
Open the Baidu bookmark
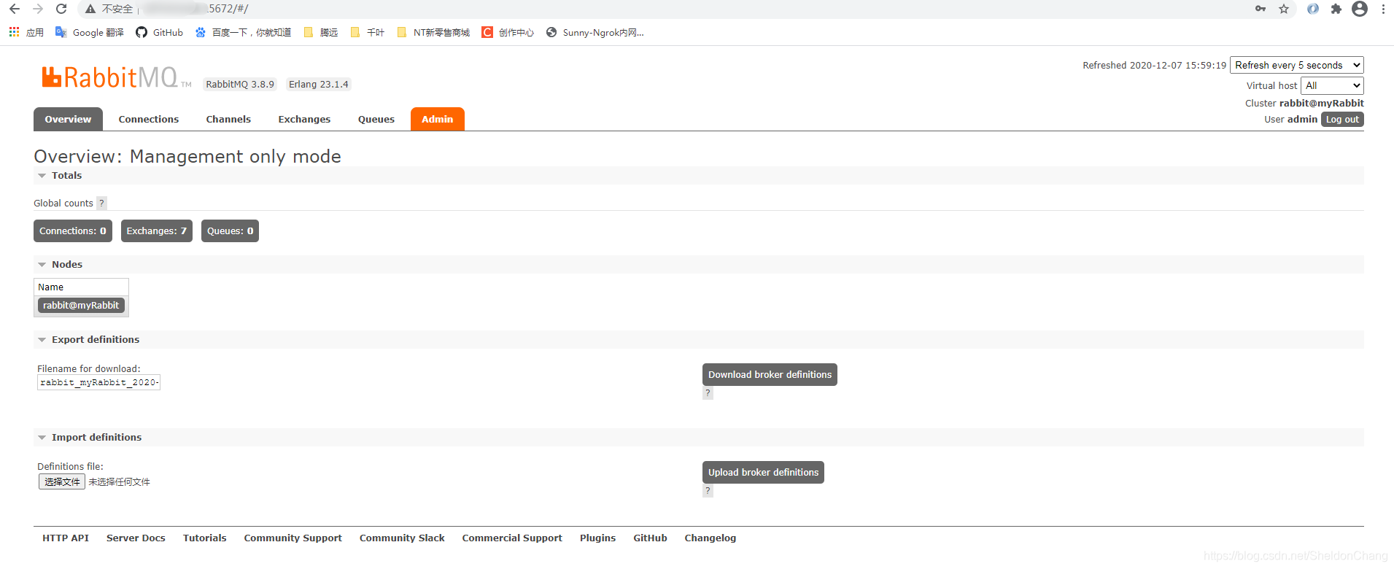(x=243, y=32)
